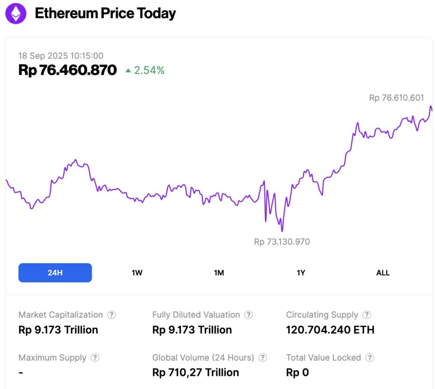Select the ALL timeframe option
Image resolution: width=435 pixels, height=389 pixels.
click(x=383, y=273)
